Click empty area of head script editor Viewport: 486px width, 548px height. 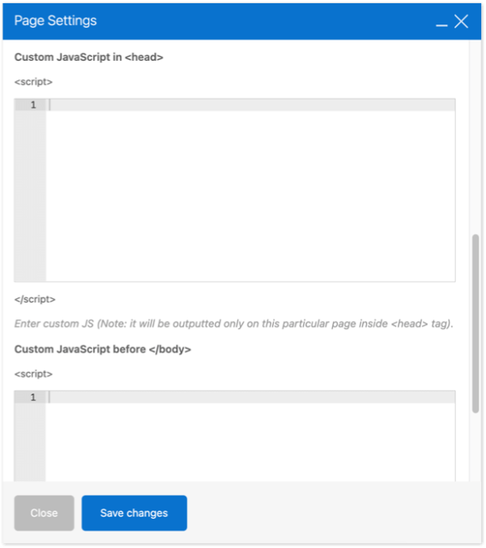250,195
